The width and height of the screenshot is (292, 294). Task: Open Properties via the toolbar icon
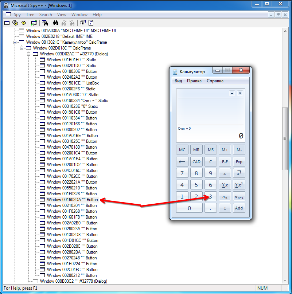[x=82, y=23]
